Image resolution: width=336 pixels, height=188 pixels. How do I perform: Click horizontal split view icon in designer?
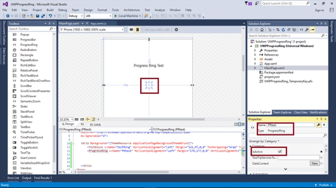(x=239, y=124)
